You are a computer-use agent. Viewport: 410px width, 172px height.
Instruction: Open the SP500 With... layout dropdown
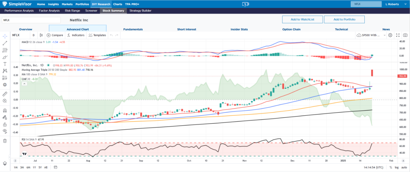(371, 35)
